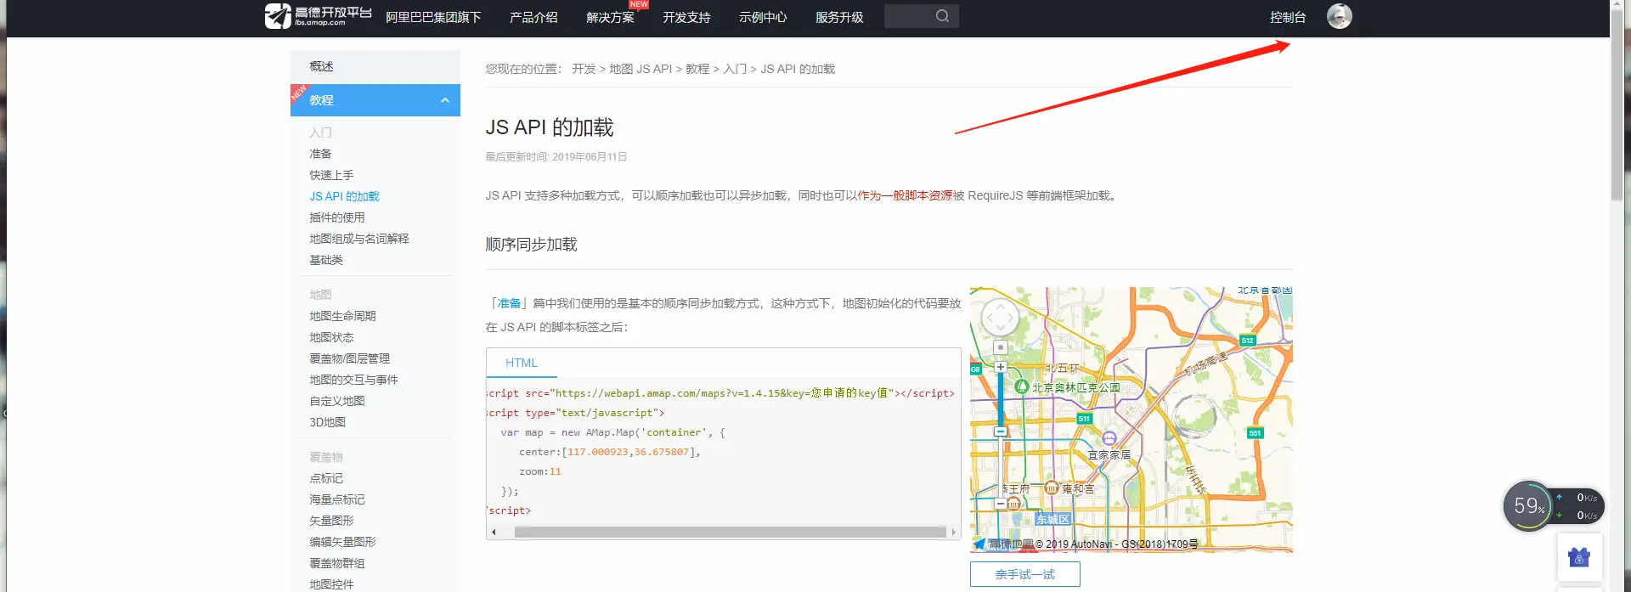Click the map zoom-in plus button
Screen dimensions: 1631x592
[x=1001, y=367]
